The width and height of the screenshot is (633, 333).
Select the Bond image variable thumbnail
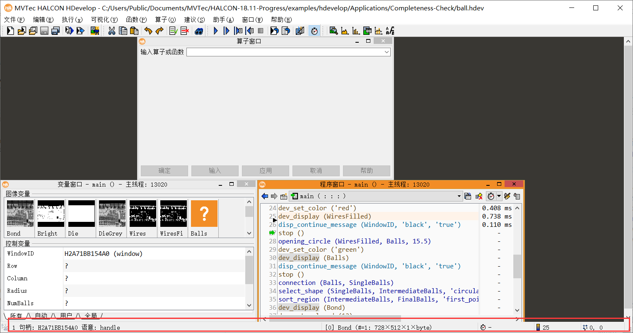pos(20,214)
